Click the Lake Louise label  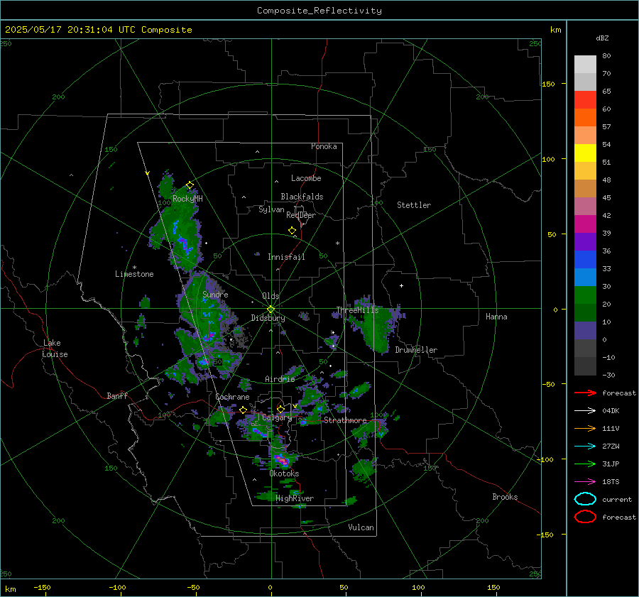click(55, 349)
